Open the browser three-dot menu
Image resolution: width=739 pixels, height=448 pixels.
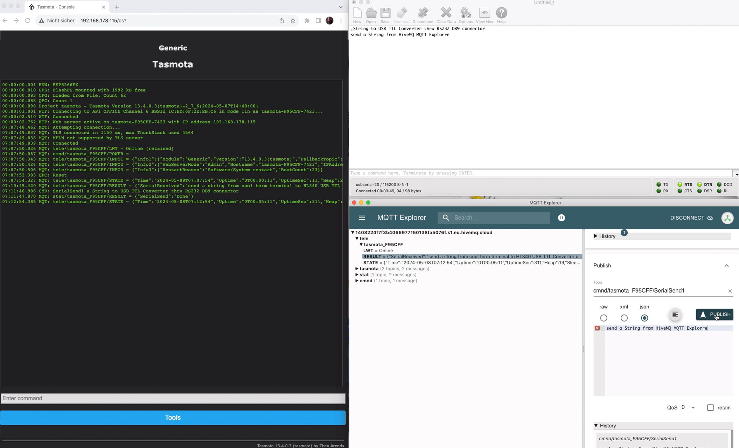(341, 21)
